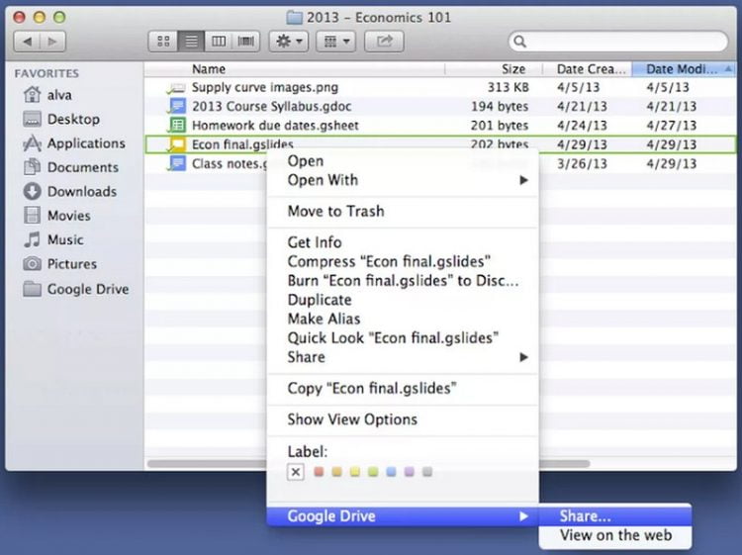Expand the Google Drive submenu item
Screen dimensions: 742x555
click(403, 516)
